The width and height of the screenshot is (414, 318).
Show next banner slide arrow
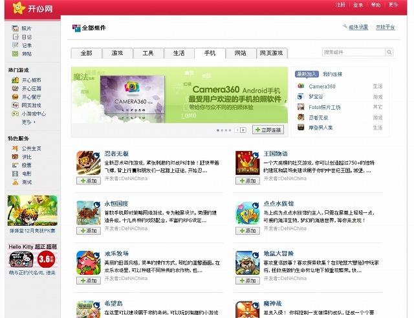pos(243,130)
